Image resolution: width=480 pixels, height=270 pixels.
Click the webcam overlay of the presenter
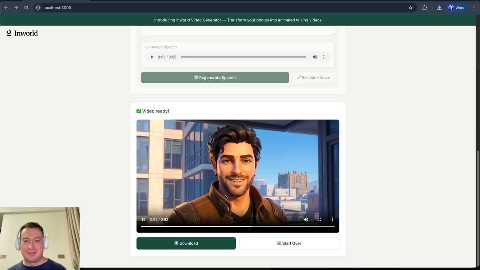coord(40,238)
